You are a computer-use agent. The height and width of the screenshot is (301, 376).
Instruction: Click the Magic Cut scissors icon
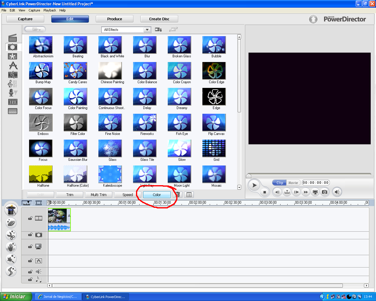[x=11, y=235]
